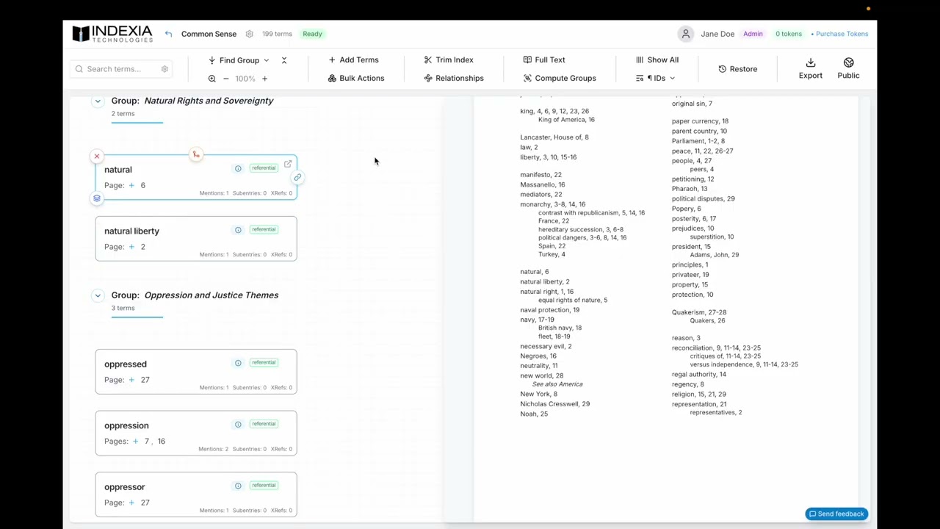
Task: Click page 16 on oppression card
Action: click(161, 441)
